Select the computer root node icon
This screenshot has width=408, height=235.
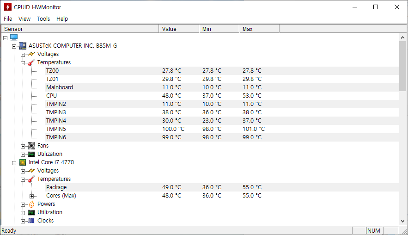[14, 37]
